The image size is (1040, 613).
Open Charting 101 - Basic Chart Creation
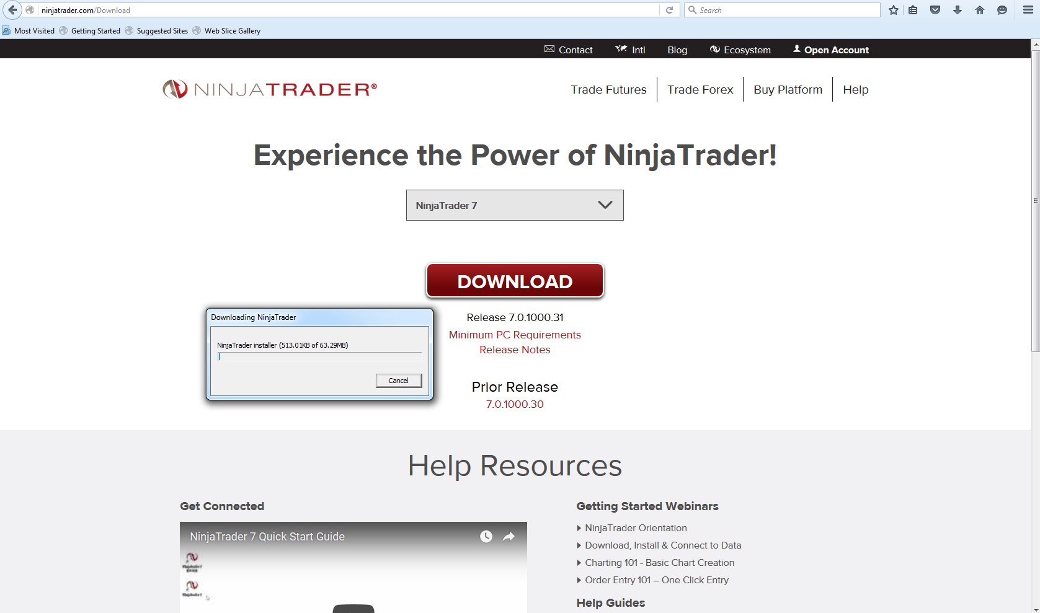tap(659, 563)
